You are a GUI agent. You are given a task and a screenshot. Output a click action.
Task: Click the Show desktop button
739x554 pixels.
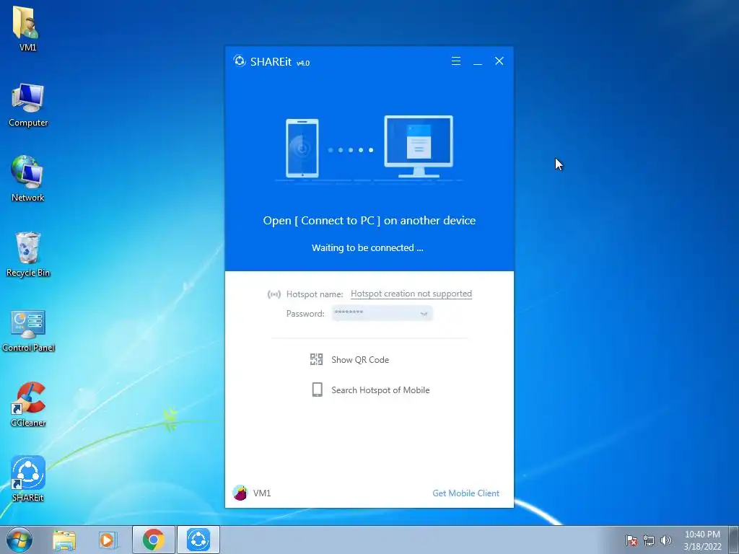(734, 540)
